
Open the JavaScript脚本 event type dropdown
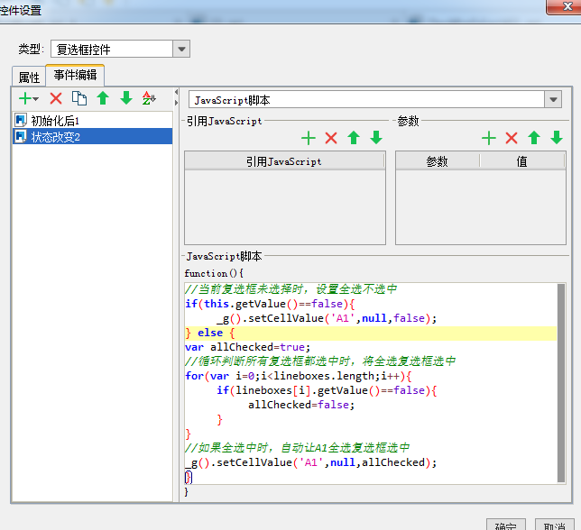553,99
